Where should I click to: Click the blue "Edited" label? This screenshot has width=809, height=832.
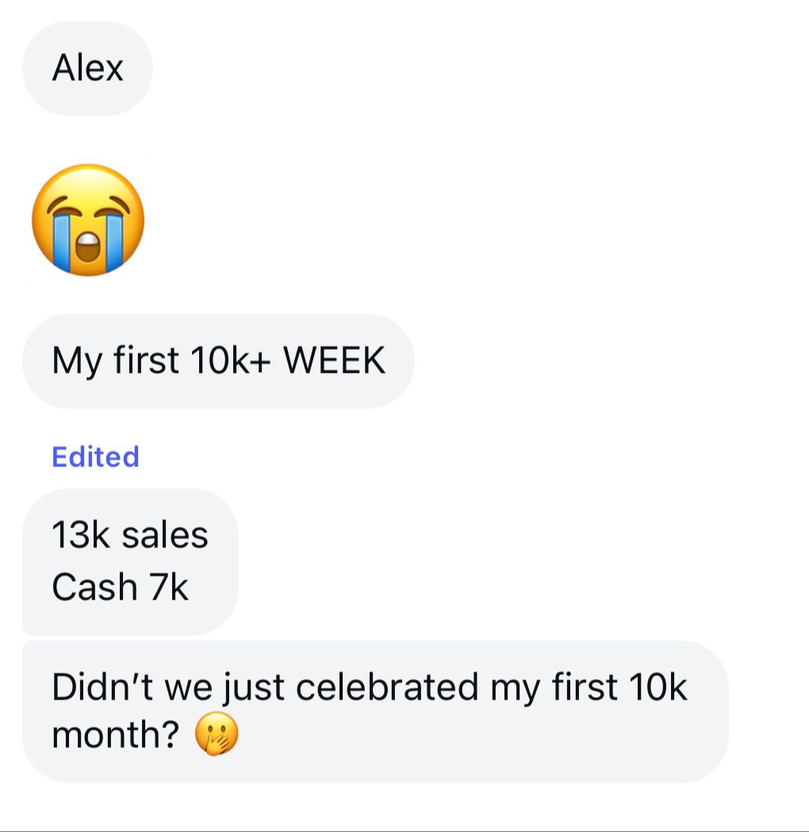click(95, 457)
